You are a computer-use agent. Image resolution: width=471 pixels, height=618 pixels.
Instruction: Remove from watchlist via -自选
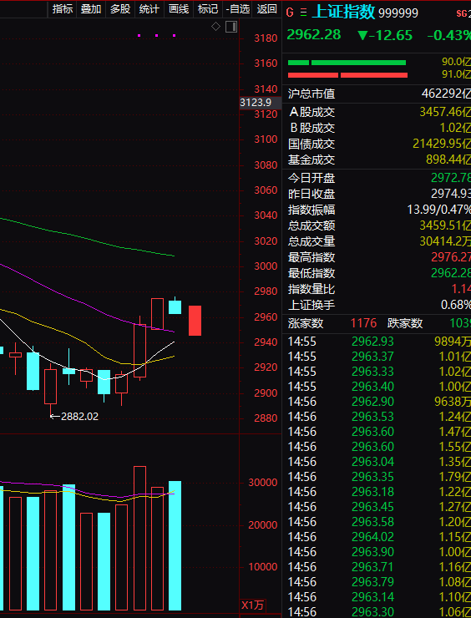coord(238,8)
